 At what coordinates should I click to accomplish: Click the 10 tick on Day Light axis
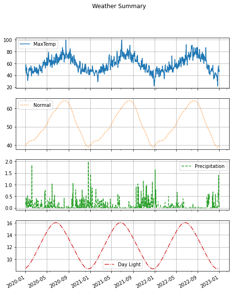10,260
